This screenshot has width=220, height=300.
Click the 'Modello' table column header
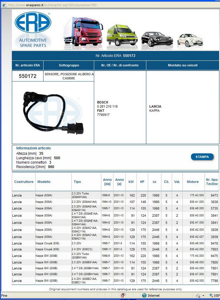(44, 182)
